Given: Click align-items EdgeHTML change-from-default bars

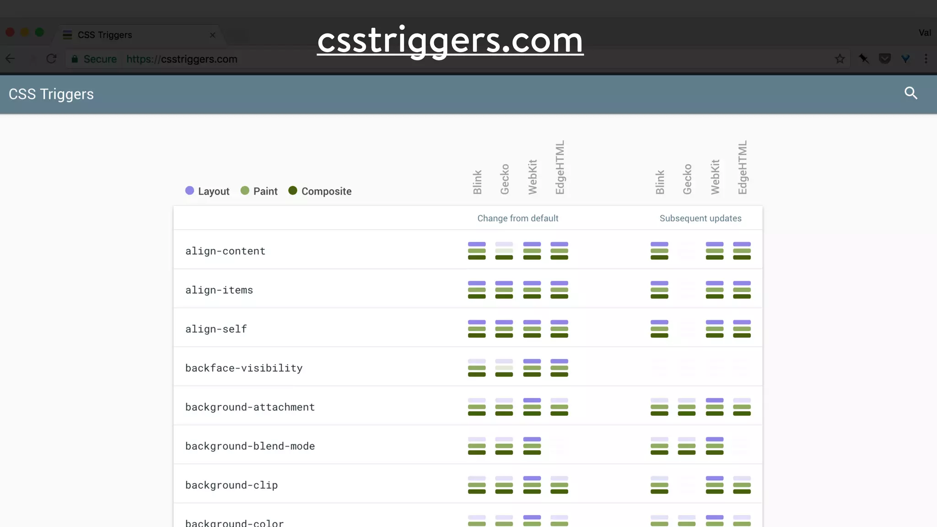Looking at the screenshot, I should point(559,290).
